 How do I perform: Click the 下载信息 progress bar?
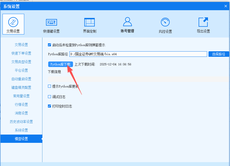138,79
